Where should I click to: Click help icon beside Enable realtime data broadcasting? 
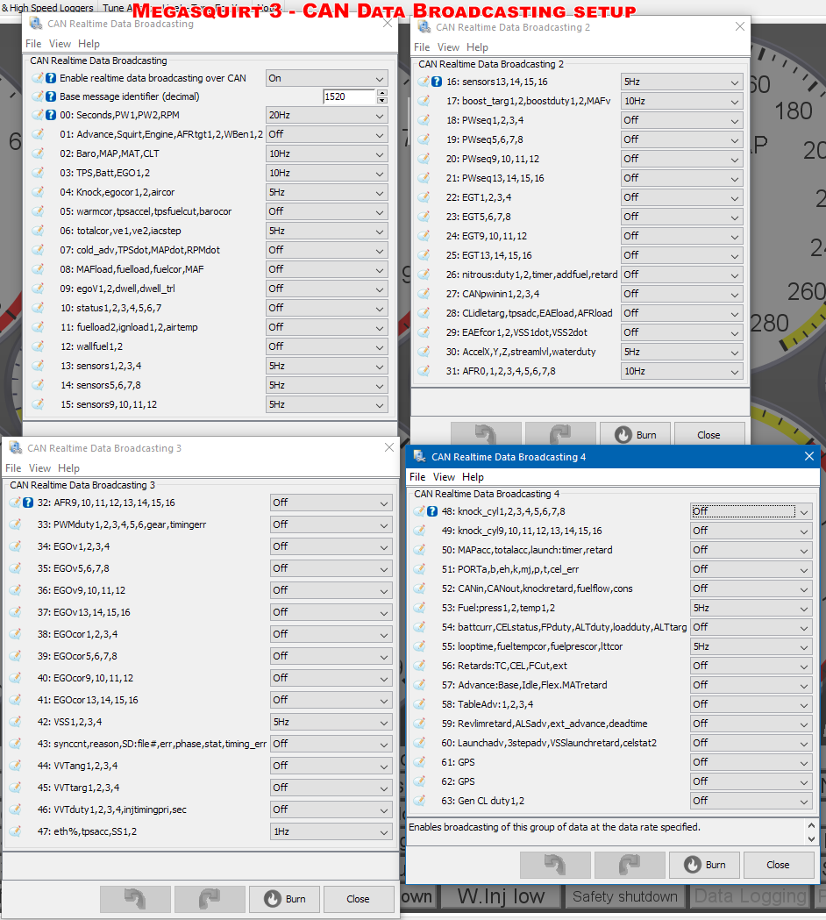[x=51, y=78]
